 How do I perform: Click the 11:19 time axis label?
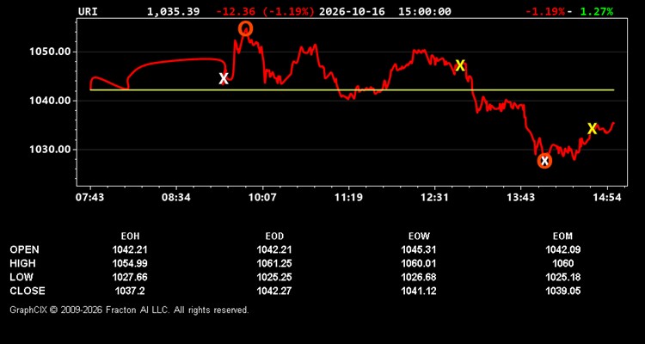[348, 198]
